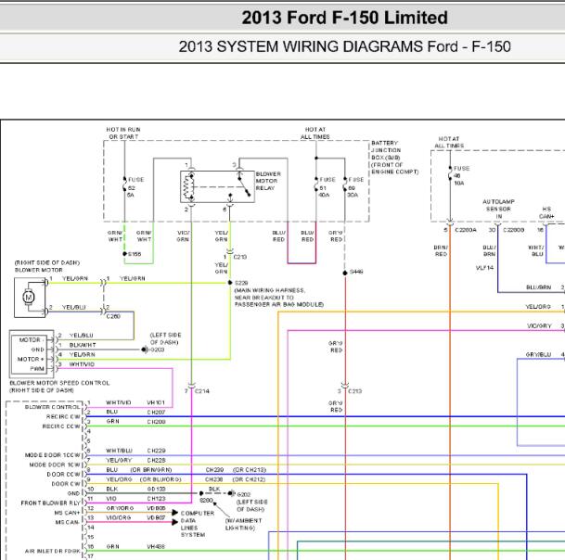Click the VLF14 circuit label

484,268
